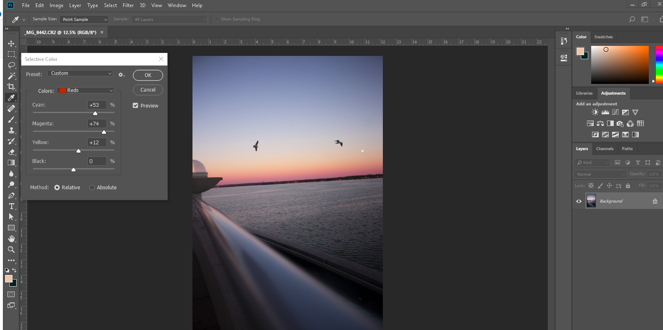The height and width of the screenshot is (330, 663).
Task: Select the Zoom tool
Action: pyautogui.click(x=11, y=249)
